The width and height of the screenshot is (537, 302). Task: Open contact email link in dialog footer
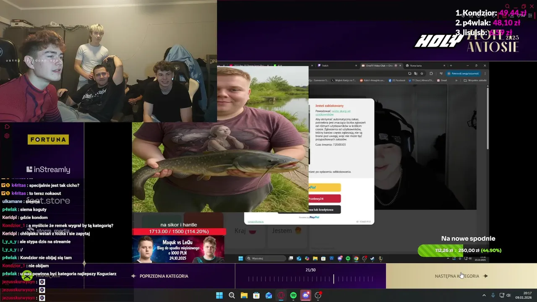point(255,221)
